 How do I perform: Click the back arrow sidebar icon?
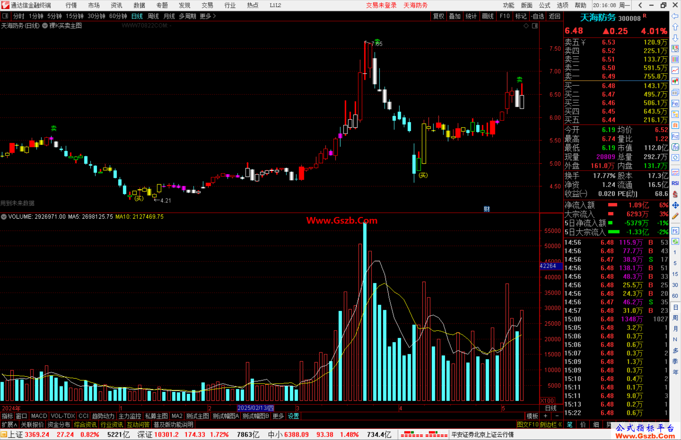coord(675,16)
